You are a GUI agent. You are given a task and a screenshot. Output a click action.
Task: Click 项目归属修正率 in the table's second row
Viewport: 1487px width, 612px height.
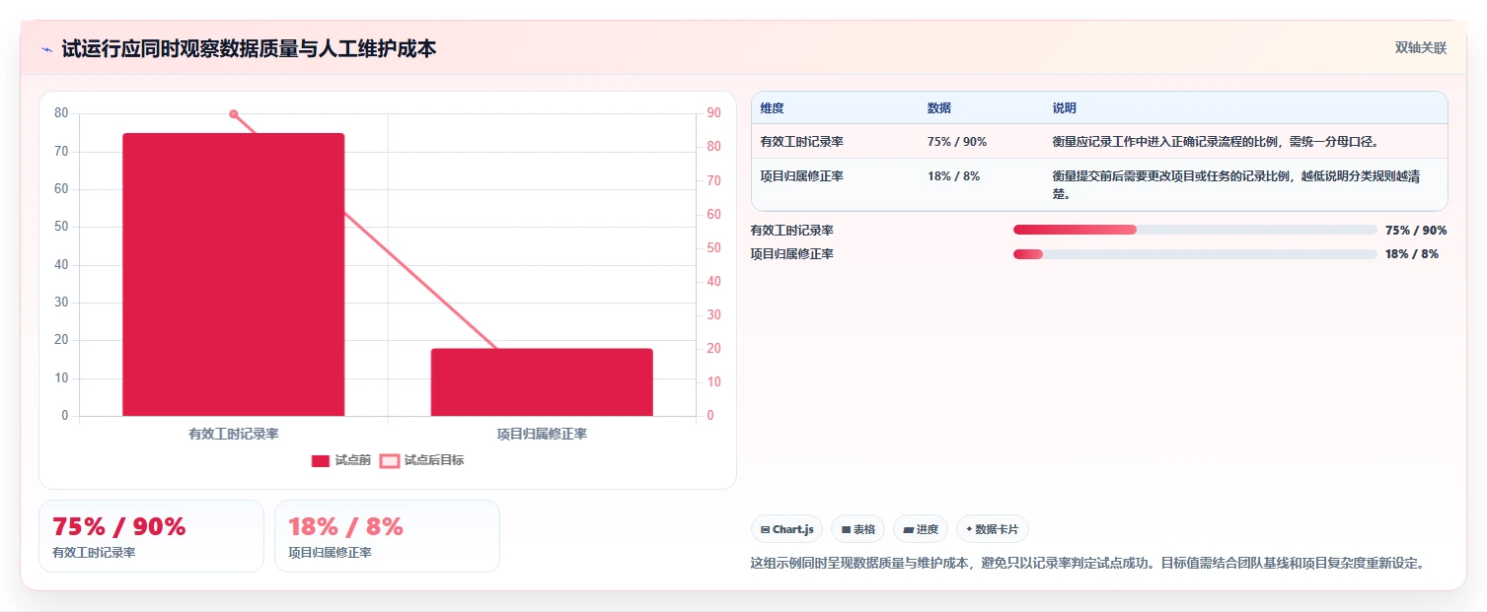(802, 175)
